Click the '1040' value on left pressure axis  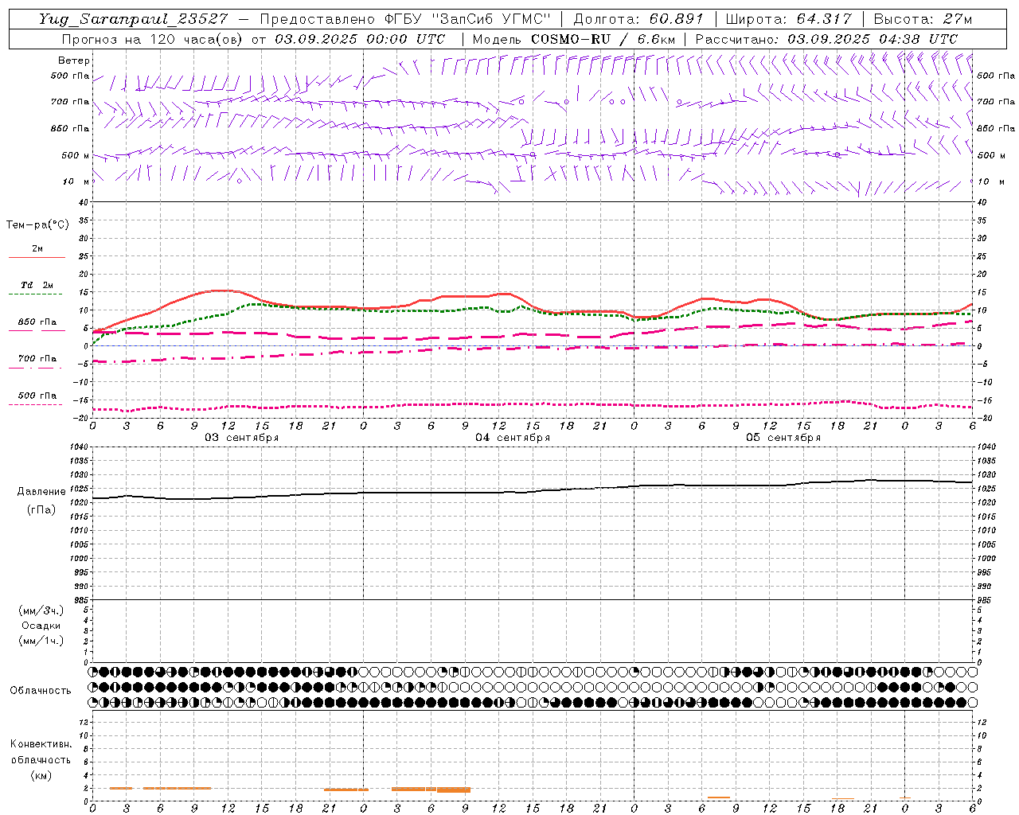(78, 447)
